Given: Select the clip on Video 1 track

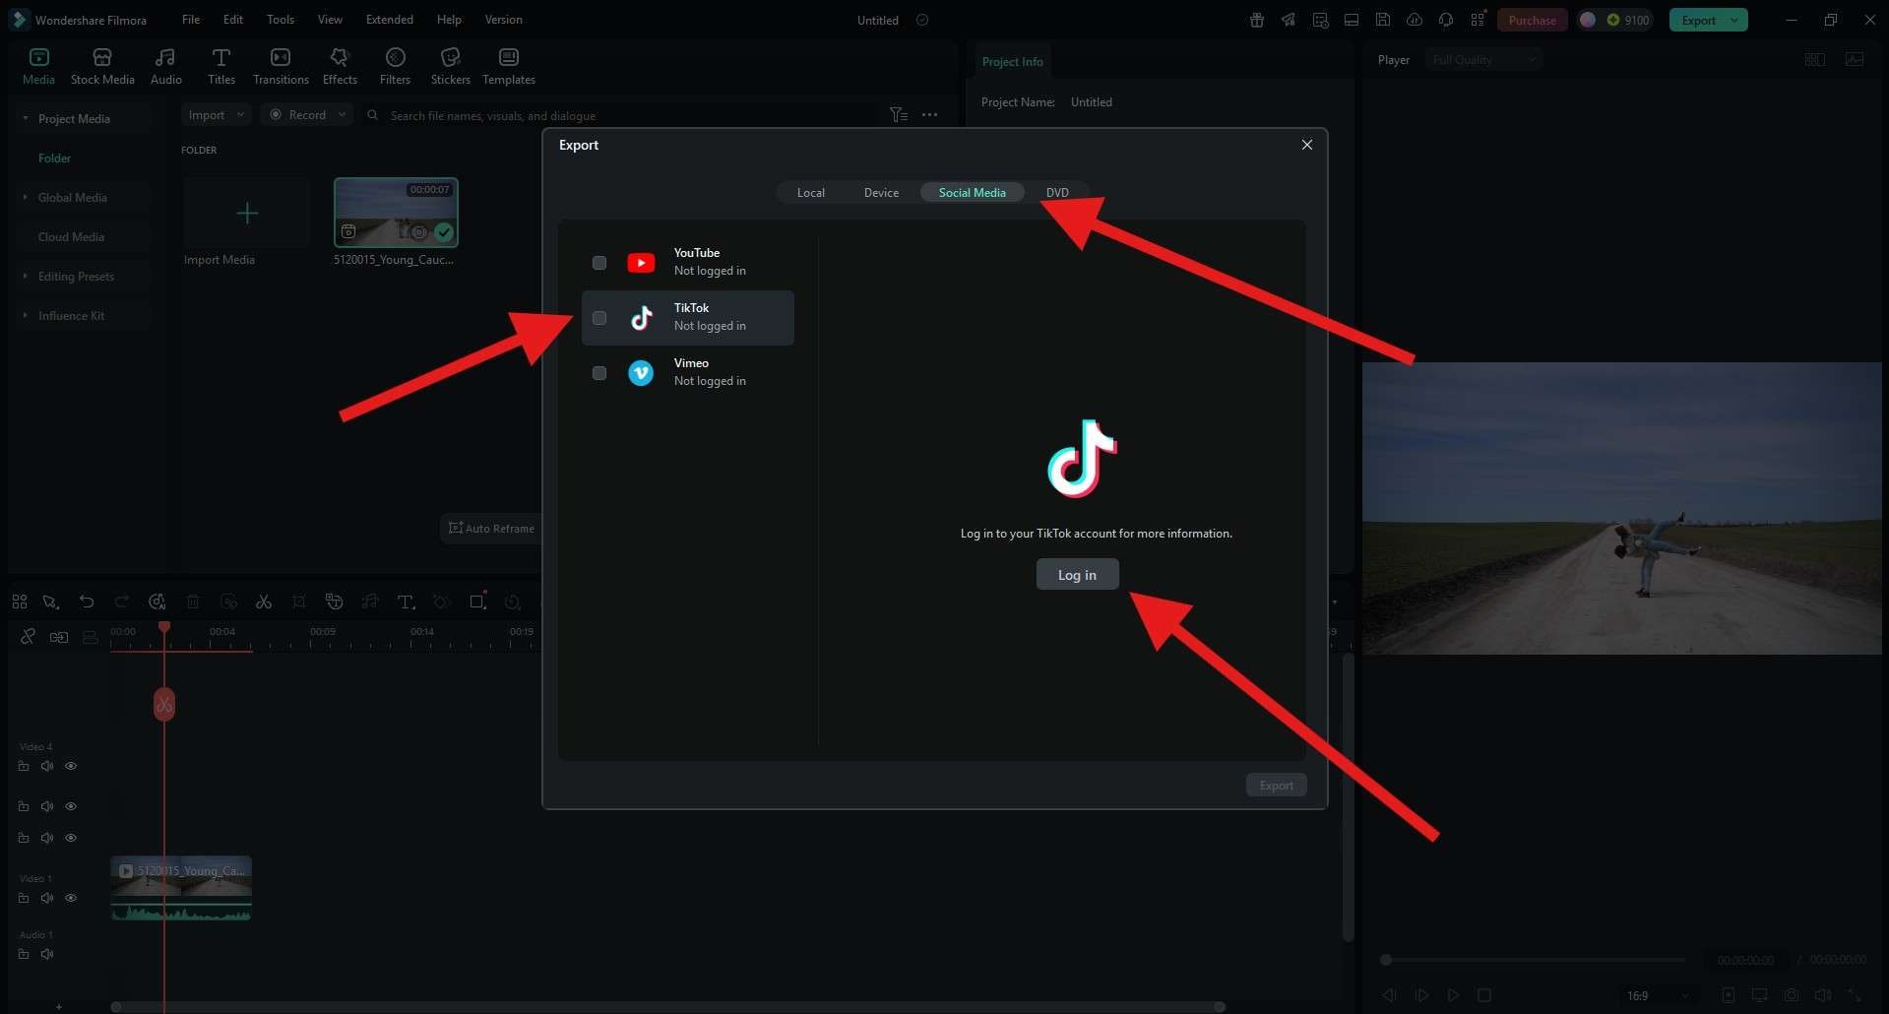Looking at the screenshot, I should (181, 888).
